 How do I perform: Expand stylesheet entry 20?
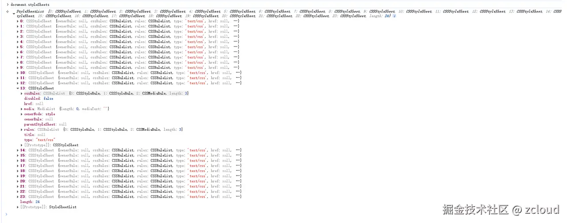pyautogui.click(x=18, y=181)
